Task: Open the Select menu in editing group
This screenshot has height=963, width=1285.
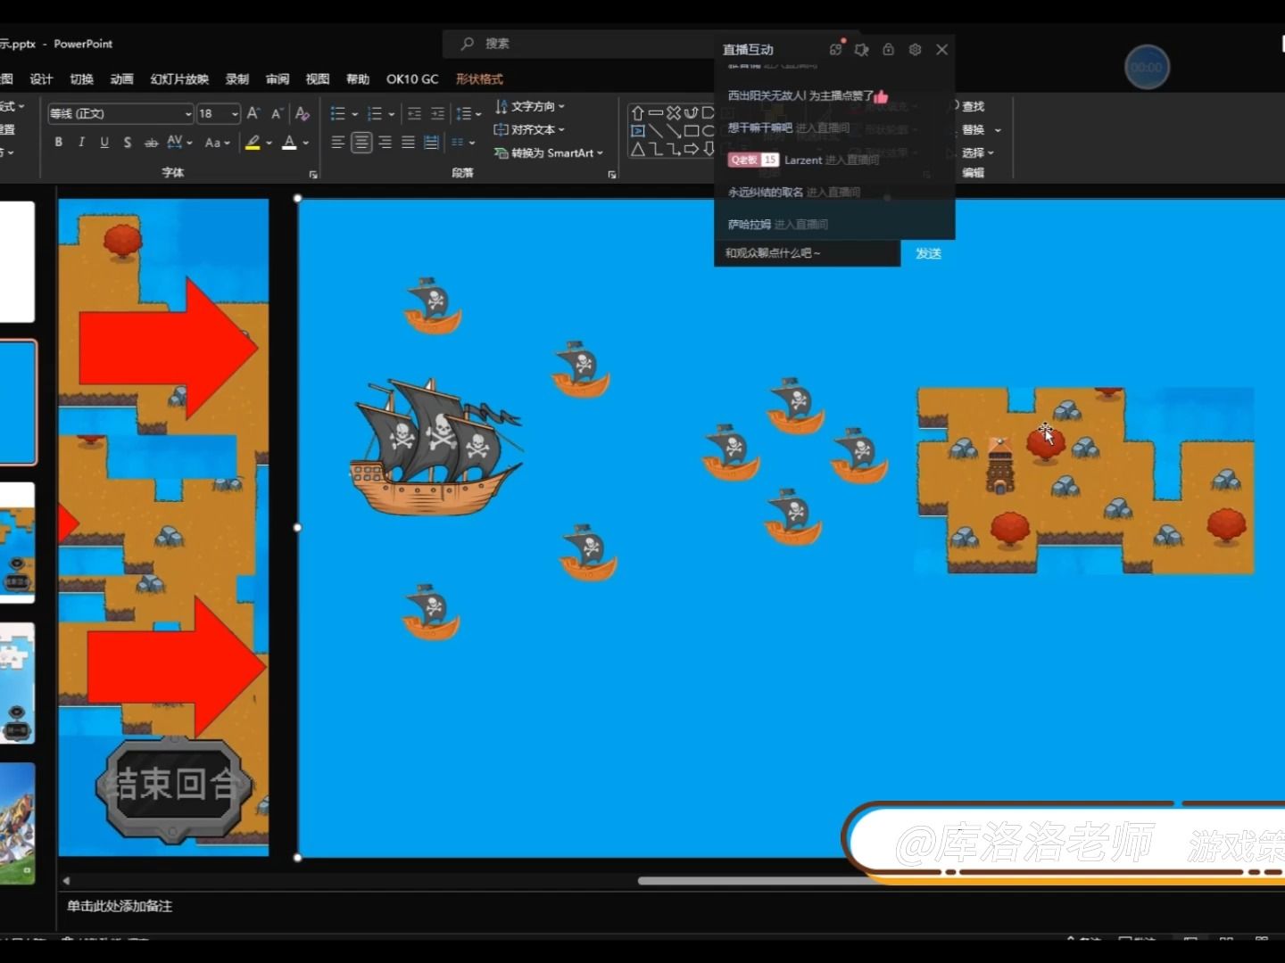Action: click(x=977, y=152)
